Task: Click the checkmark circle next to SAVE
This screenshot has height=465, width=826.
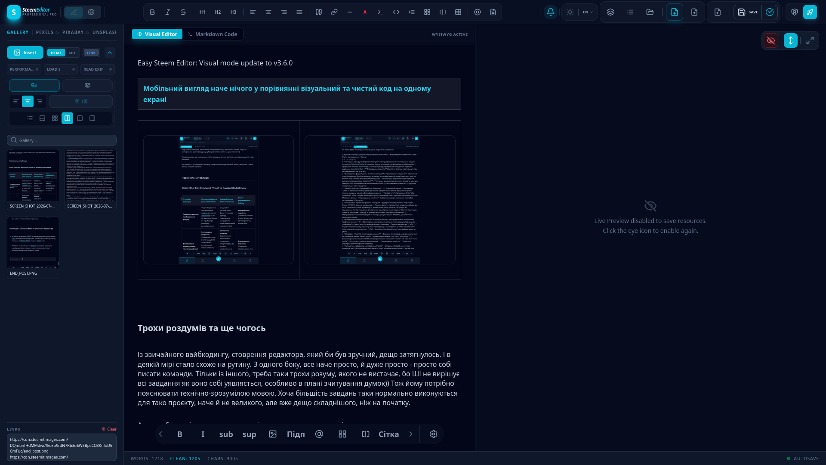Action: (x=770, y=12)
